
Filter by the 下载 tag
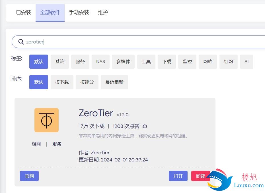(167, 62)
